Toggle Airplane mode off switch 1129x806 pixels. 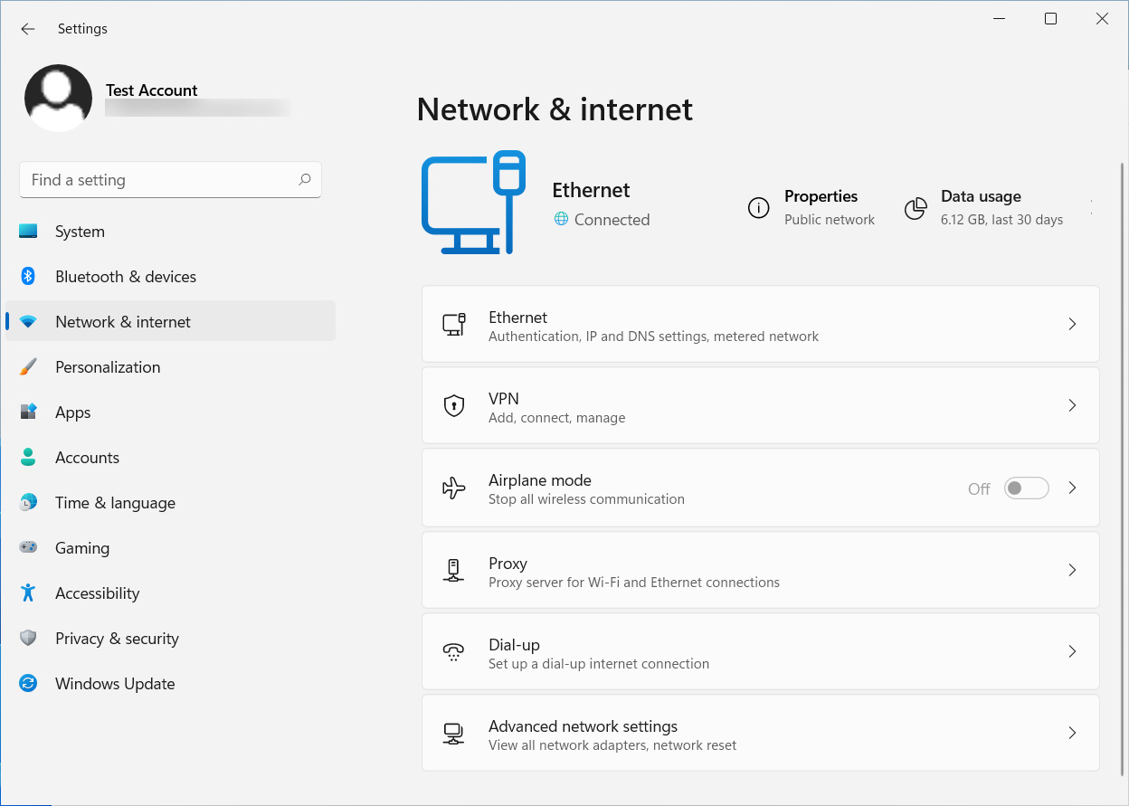coord(1026,488)
